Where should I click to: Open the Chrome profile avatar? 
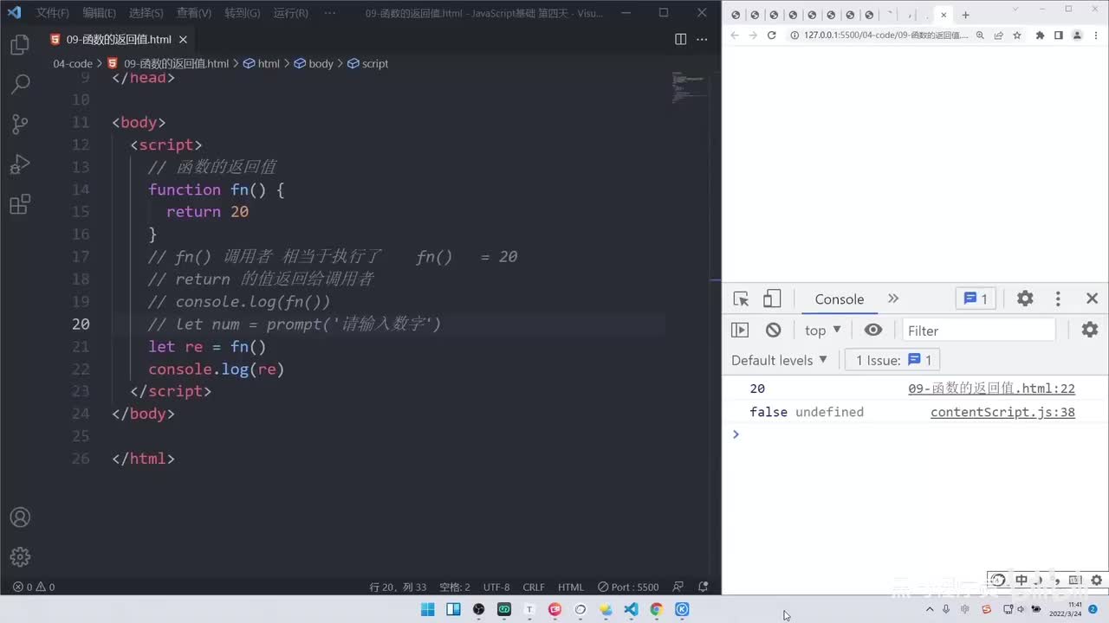1077,35
